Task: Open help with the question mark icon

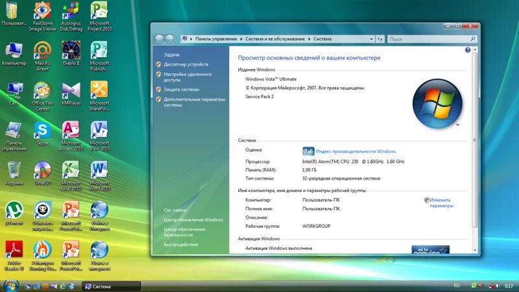Action: click(x=467, y=50)
